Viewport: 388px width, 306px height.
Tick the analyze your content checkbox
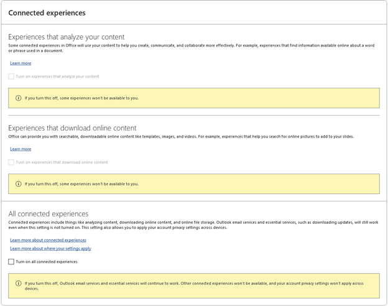pyautogui.click(x=11, y=76)
